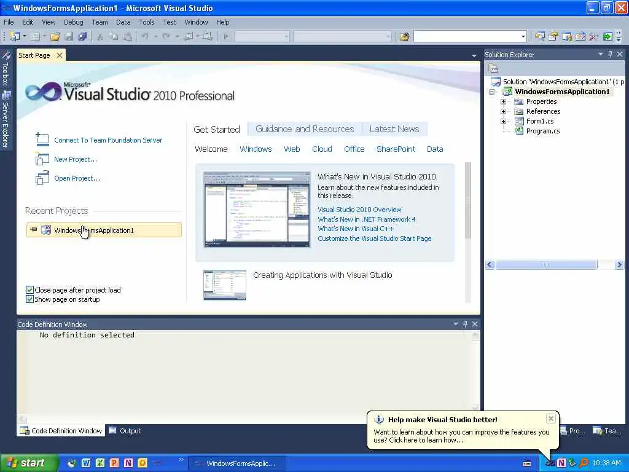Click Customize the Visual Studio Start Page
629x472 pixels.
click(375, 238)
